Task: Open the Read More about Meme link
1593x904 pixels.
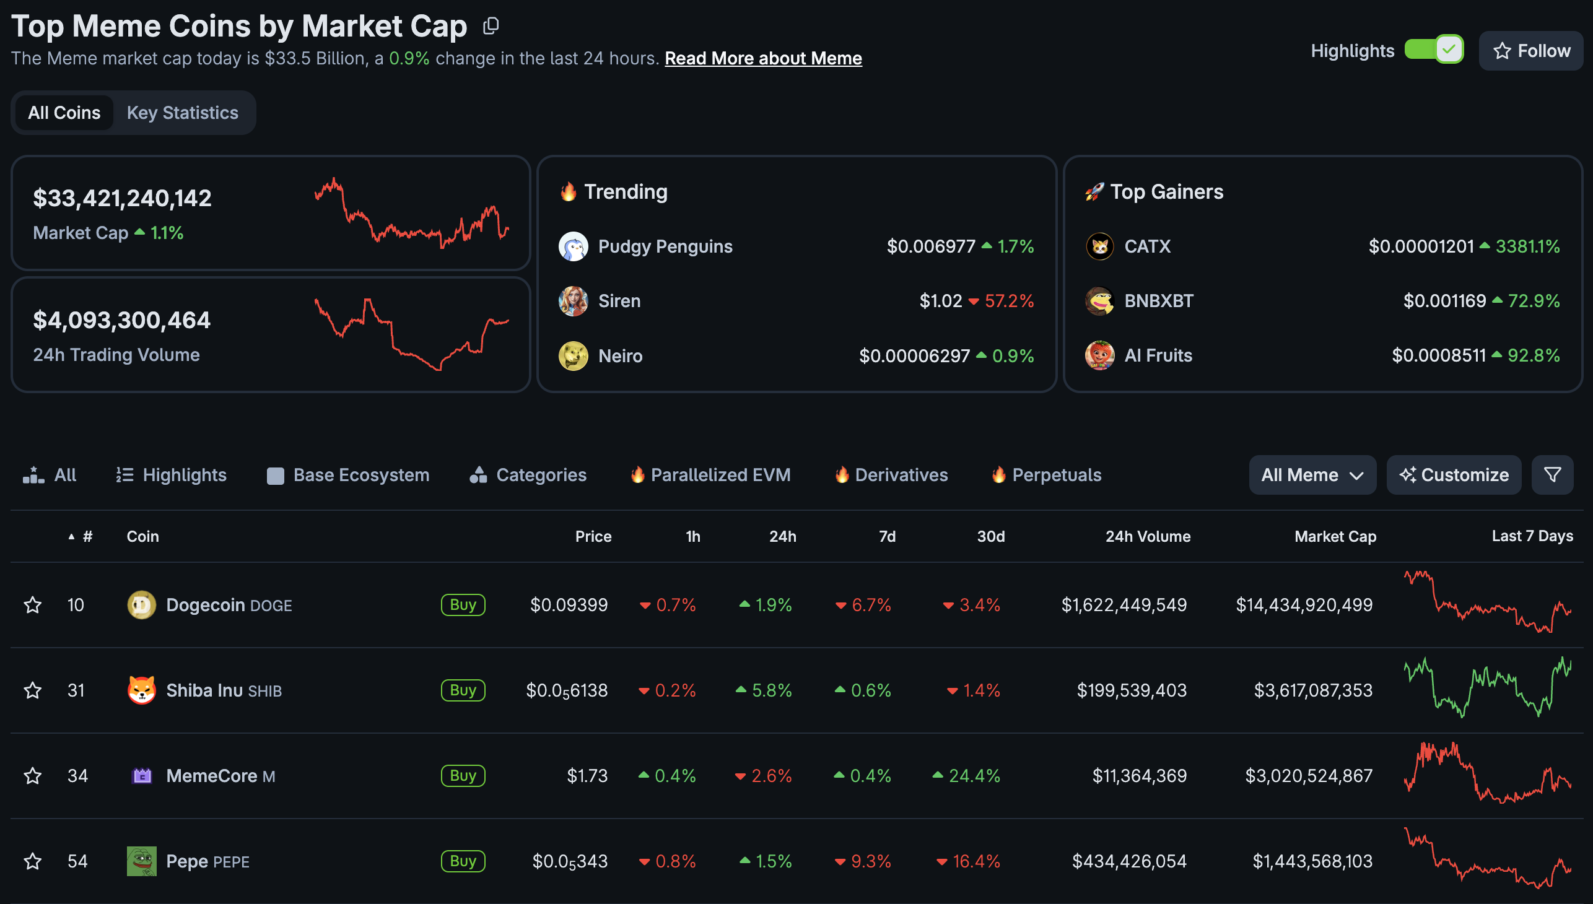Action: (x=762, y=58)
